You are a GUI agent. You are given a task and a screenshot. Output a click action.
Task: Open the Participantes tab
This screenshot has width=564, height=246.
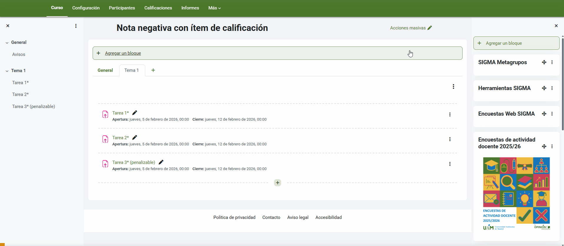pyautogui.click(x=122, y=8)
